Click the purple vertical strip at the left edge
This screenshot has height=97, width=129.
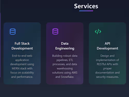pyautogui.click(x=0, y=45)
